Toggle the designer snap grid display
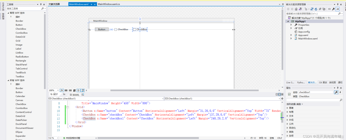Image resolution: width=346 pixels, height=140 pixels. point(66,90)
